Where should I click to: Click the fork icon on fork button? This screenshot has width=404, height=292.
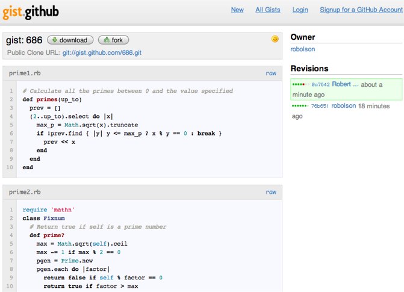coord(105,40)
